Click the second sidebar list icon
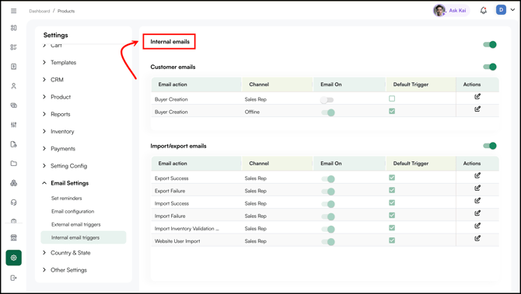 (14, 47)
